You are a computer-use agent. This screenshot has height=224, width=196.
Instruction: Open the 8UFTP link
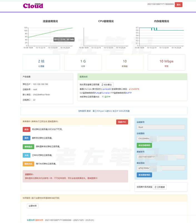(x=128, y=93)
